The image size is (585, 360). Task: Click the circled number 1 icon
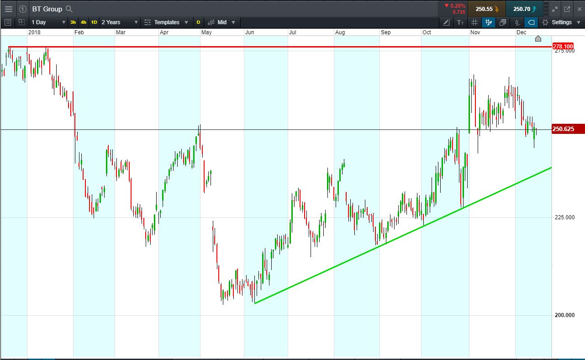pos(23,9)
